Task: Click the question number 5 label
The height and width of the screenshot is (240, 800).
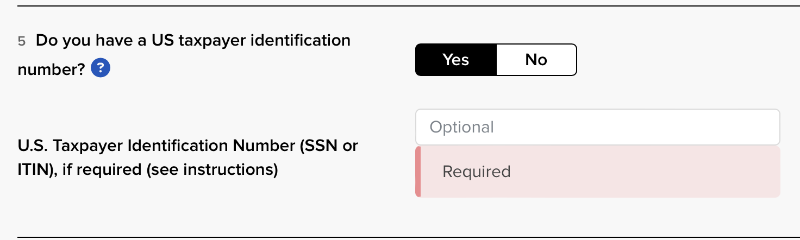Action: pyautogui.click(x=22, y=41)
